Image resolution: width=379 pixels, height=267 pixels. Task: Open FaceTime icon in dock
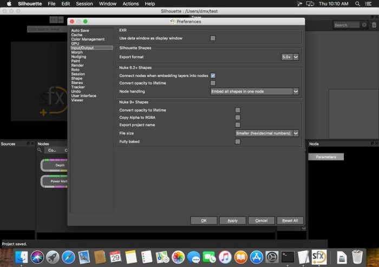tap(210, 257)
